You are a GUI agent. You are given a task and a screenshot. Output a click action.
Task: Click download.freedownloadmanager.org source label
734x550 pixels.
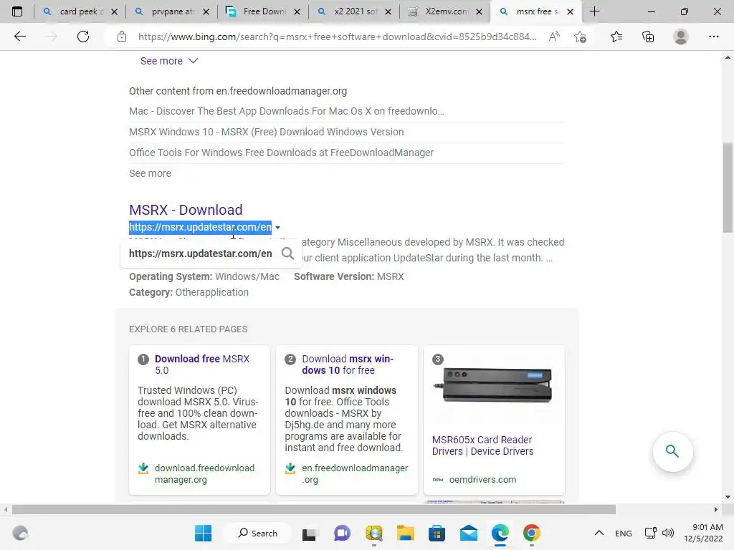[204, 474]
